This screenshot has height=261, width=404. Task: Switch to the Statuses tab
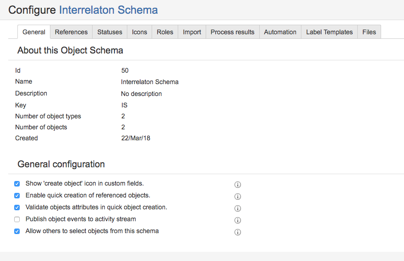click(110, 32)
